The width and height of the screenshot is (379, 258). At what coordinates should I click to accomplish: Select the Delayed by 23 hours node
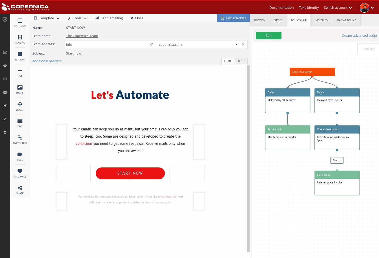click(x=337, y=101)
